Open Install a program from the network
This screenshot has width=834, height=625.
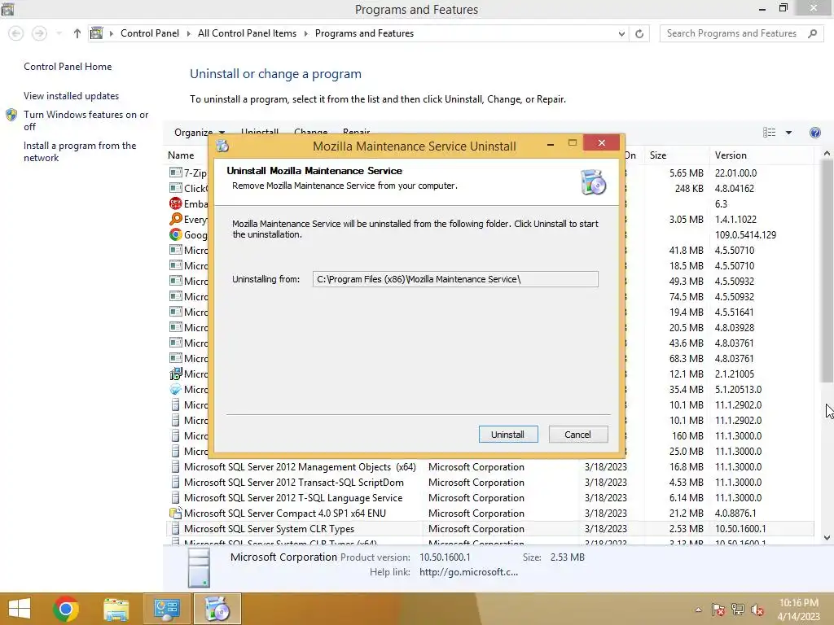[x=80, y=151]
